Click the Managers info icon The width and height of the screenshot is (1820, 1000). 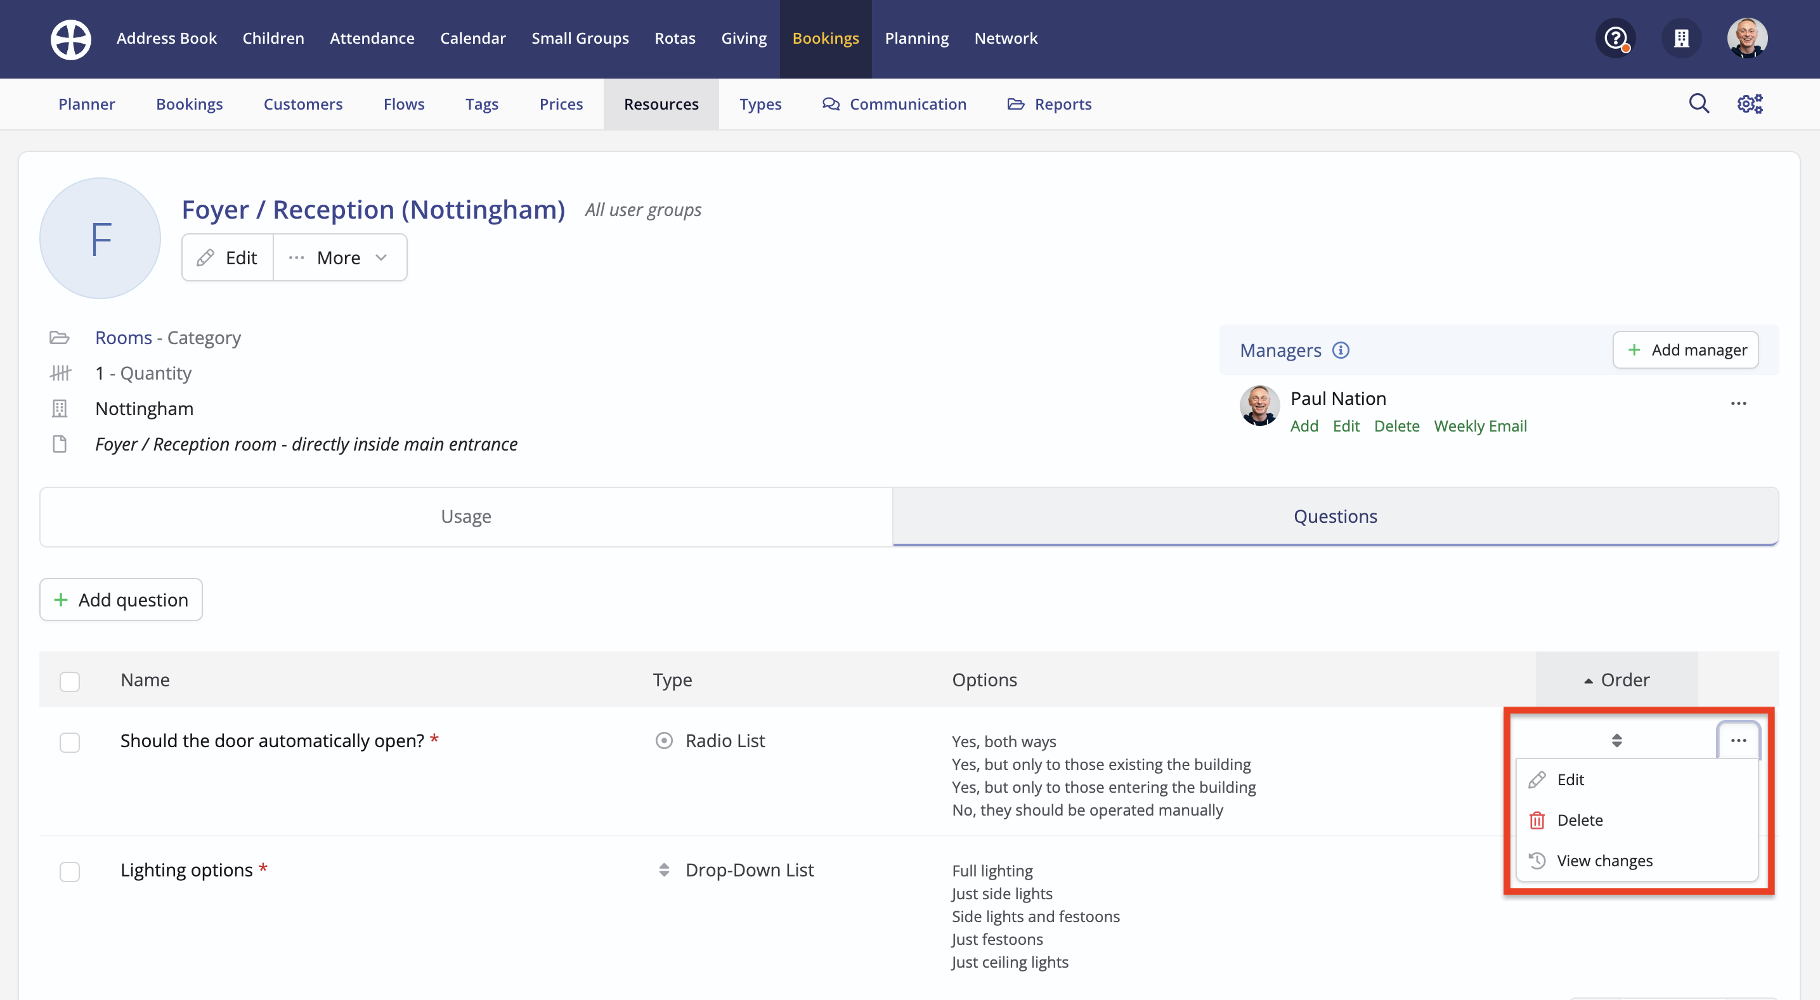click(x=1341, y=350)
